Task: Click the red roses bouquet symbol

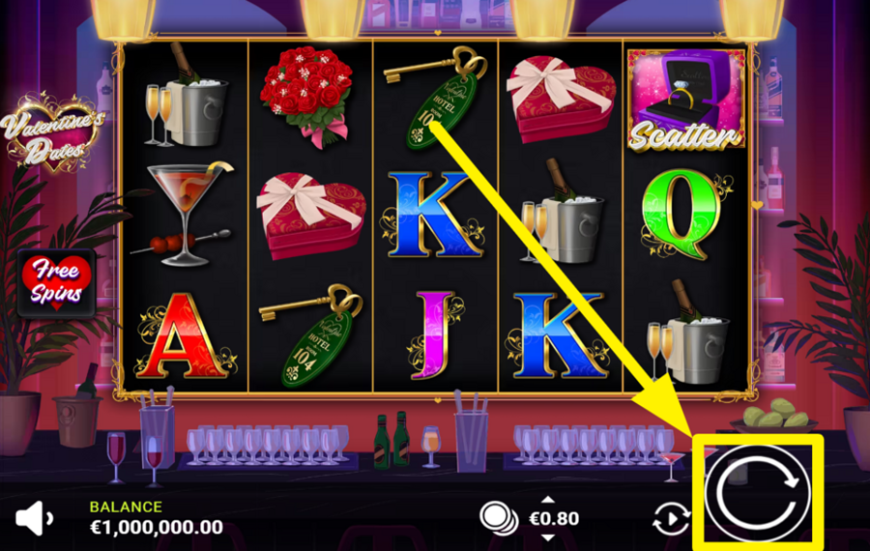Action: point(306,96)
